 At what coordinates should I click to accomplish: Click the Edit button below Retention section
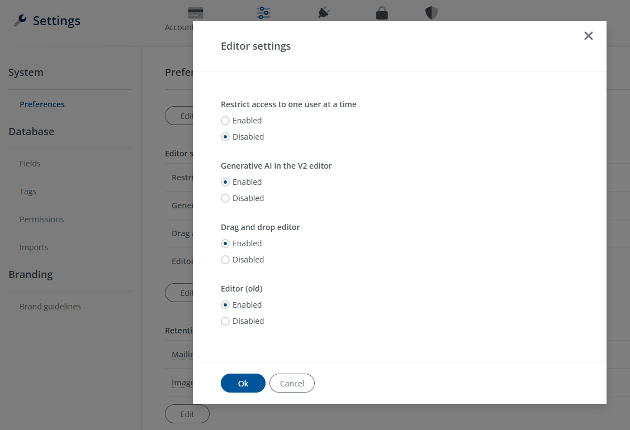coord(187,414)
